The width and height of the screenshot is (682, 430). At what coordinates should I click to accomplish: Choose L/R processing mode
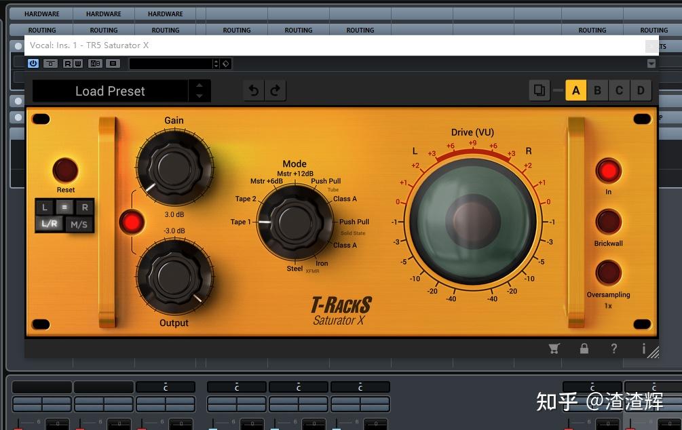click(x=50, y=224)
